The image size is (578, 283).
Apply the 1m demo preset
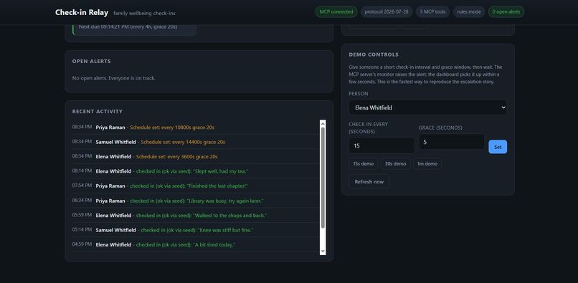click(427, 163)
